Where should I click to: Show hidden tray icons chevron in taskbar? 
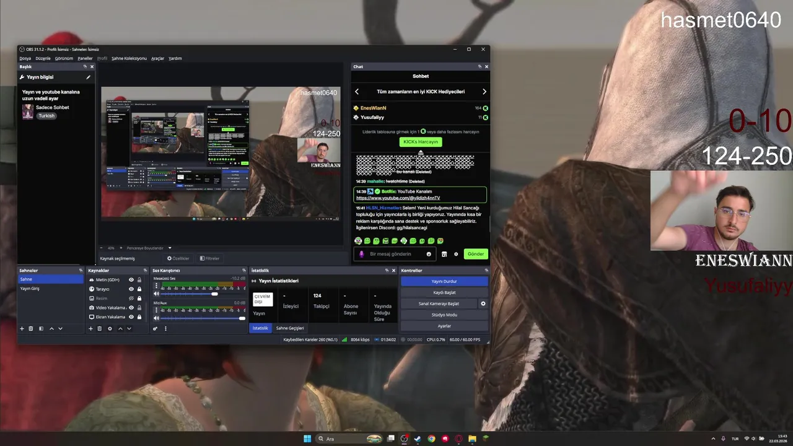pyautogui.click(x=713, y=439)
